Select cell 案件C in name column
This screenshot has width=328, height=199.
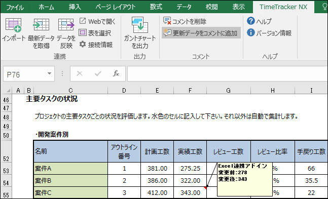pyautogui.click(x=70, y=192)
